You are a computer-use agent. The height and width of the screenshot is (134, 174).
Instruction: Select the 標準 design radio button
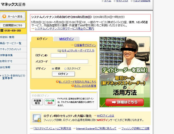53,69
